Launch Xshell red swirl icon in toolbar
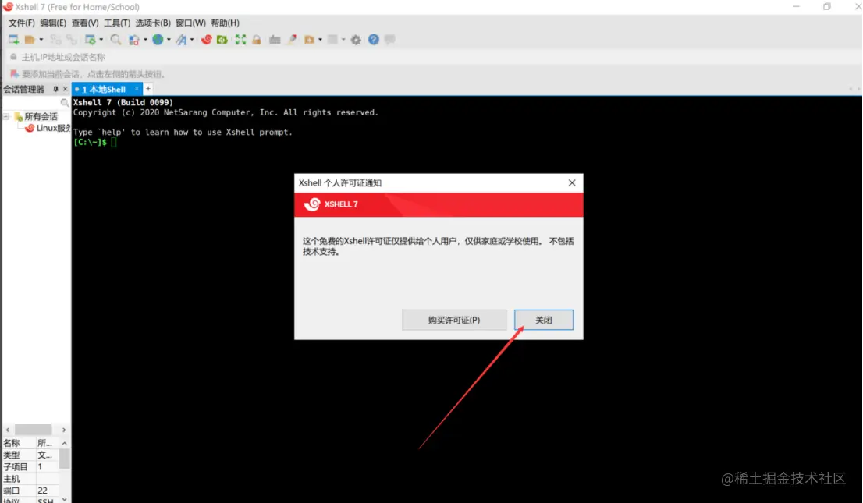Viewport: 863px width, 503px height. [207, 40]
